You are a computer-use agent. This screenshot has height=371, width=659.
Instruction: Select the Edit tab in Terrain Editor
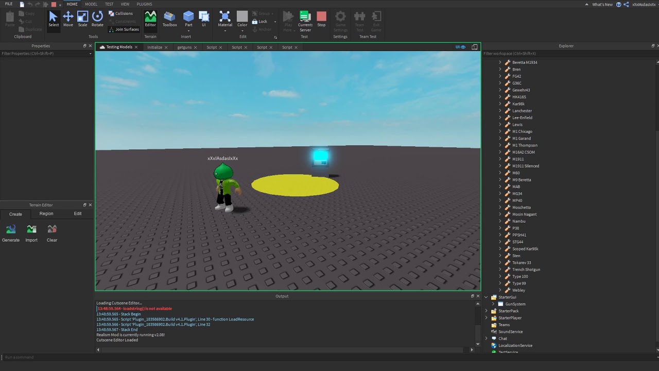(78, 214)
